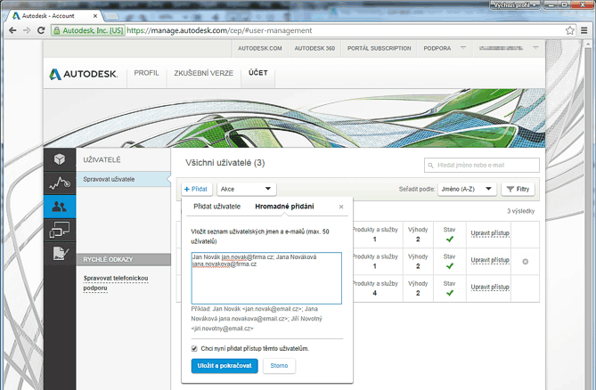This screenshot has width=596, height=390.
Task: Open Spravovat telefonickou podporu link
Action: click(x=116, y=283)
